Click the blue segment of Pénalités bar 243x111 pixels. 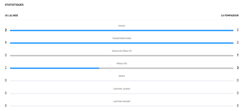(x=55, y=68)
